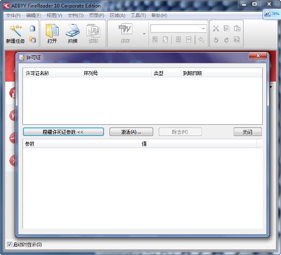Open the 视图(V) menu
This screenshot has width=281, height=255.
pyautogui.click(x=54, y=15)
